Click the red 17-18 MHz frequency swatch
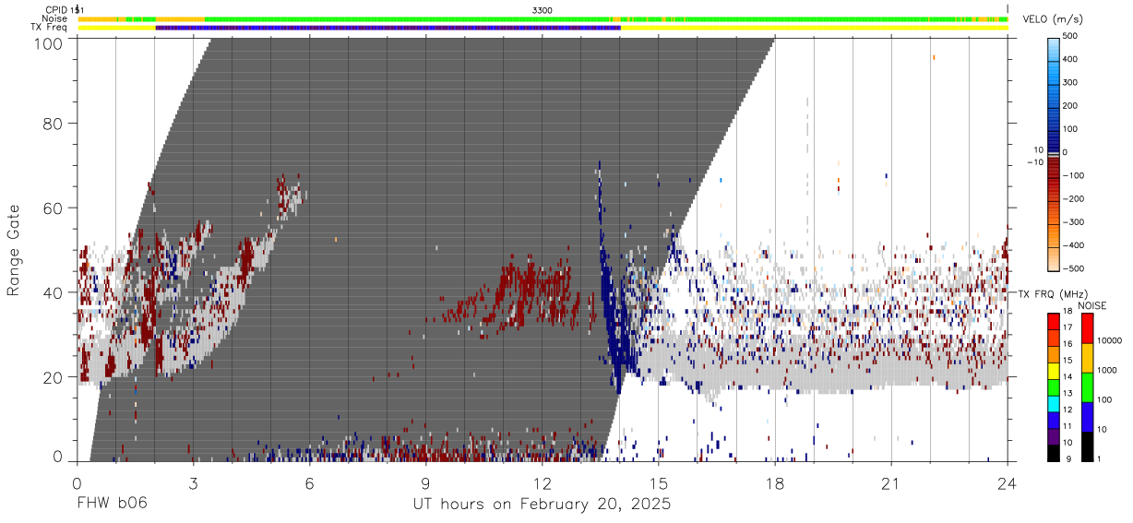The width and height of the screenshot is (1133, 523). 1055,321
